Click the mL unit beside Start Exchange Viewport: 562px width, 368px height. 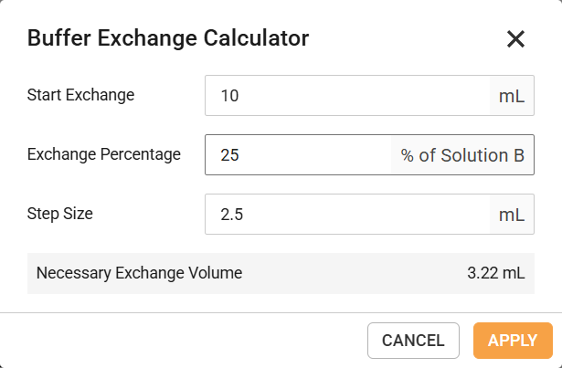(512, 96)
